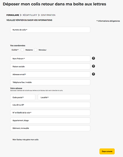Screen dimensions: 123x157
Task: Open help icon beside Raison sociale field
Action: click(x=93, y=66)
